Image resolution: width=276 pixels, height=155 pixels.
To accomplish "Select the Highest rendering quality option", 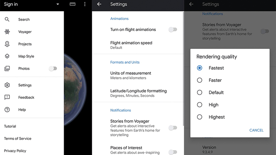I will point(199,117).
